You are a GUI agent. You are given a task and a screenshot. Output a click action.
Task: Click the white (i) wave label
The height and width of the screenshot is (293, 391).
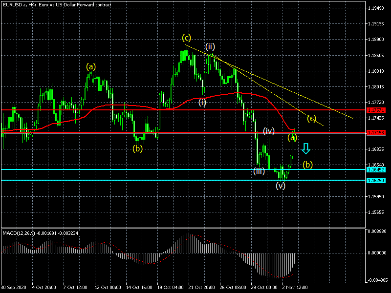tap(202, 103)
